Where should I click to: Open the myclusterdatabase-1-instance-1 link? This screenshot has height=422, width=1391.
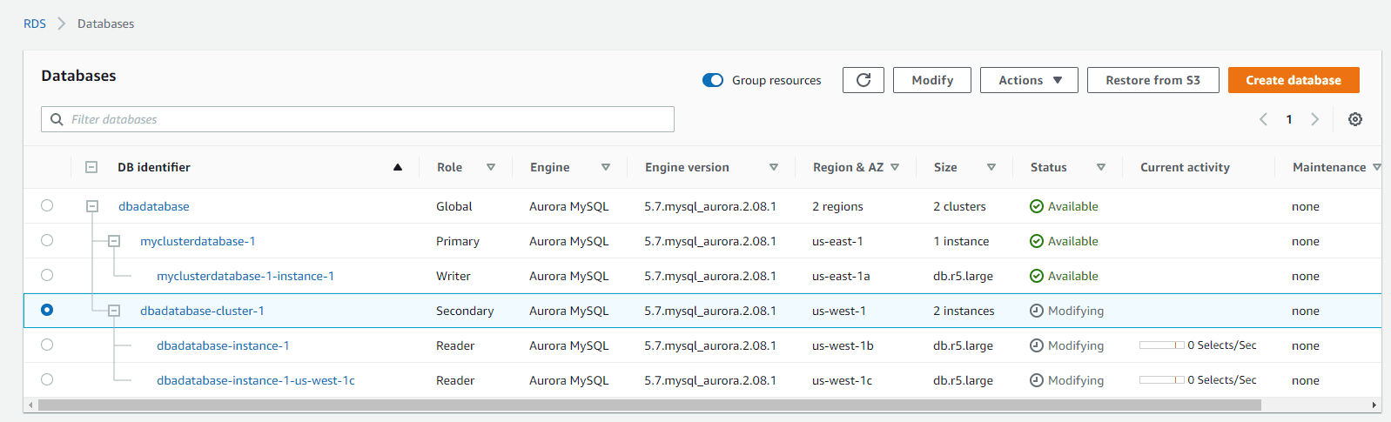[245, 276]
